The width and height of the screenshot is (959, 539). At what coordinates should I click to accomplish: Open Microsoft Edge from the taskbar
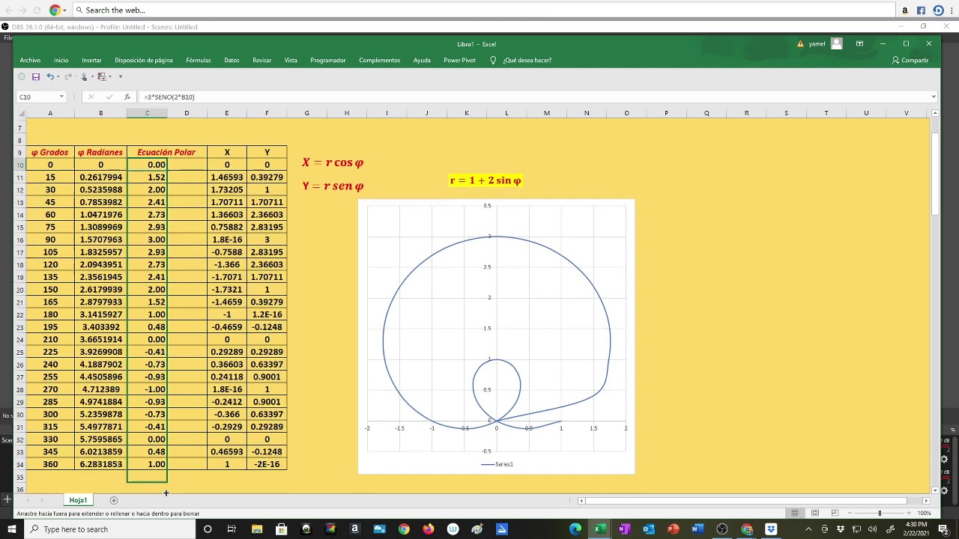(575, 529)
